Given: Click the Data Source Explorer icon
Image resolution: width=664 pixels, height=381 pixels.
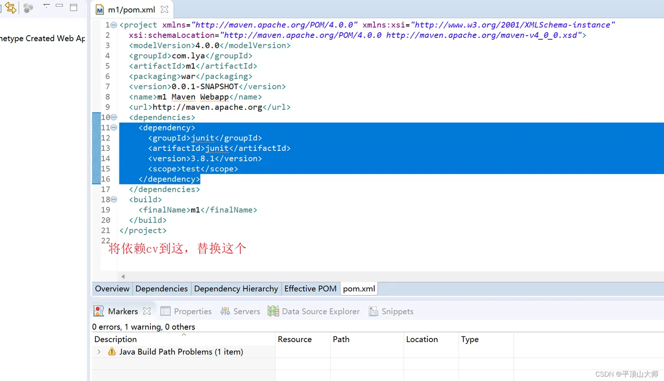Looking at the screenshot, I should 273,311.
